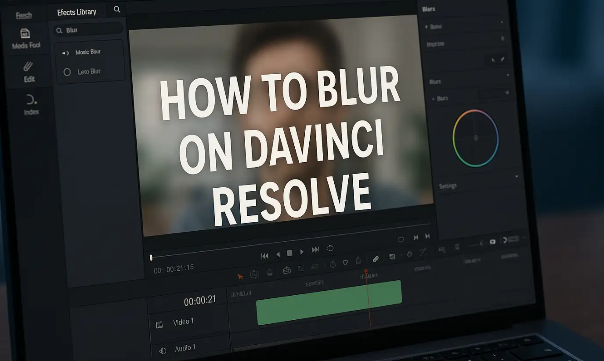This screenshot has width=604, height=361.
Task: Click the search magnifier in Effects Library
Action: tap(116, 9)
